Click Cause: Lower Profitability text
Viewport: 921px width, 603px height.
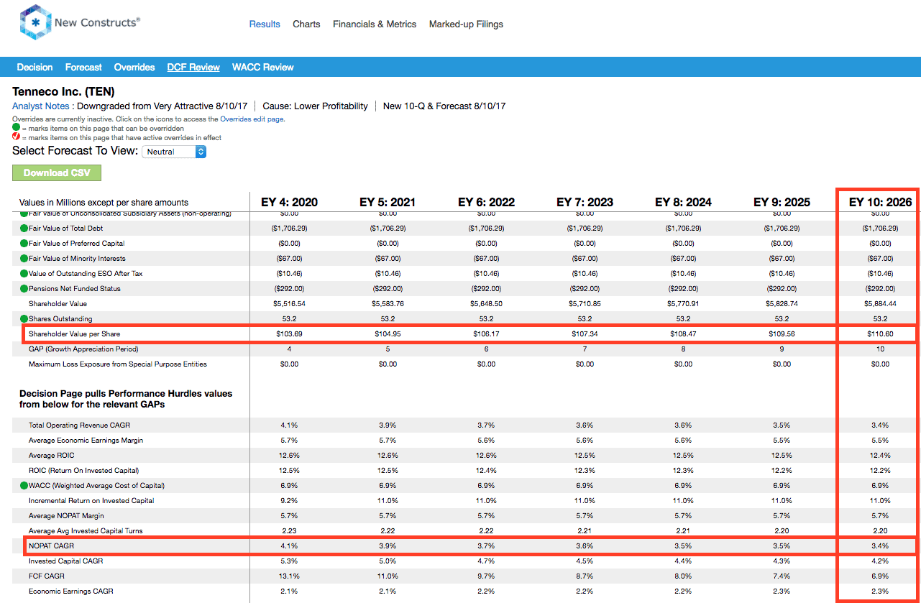[315, 106]
